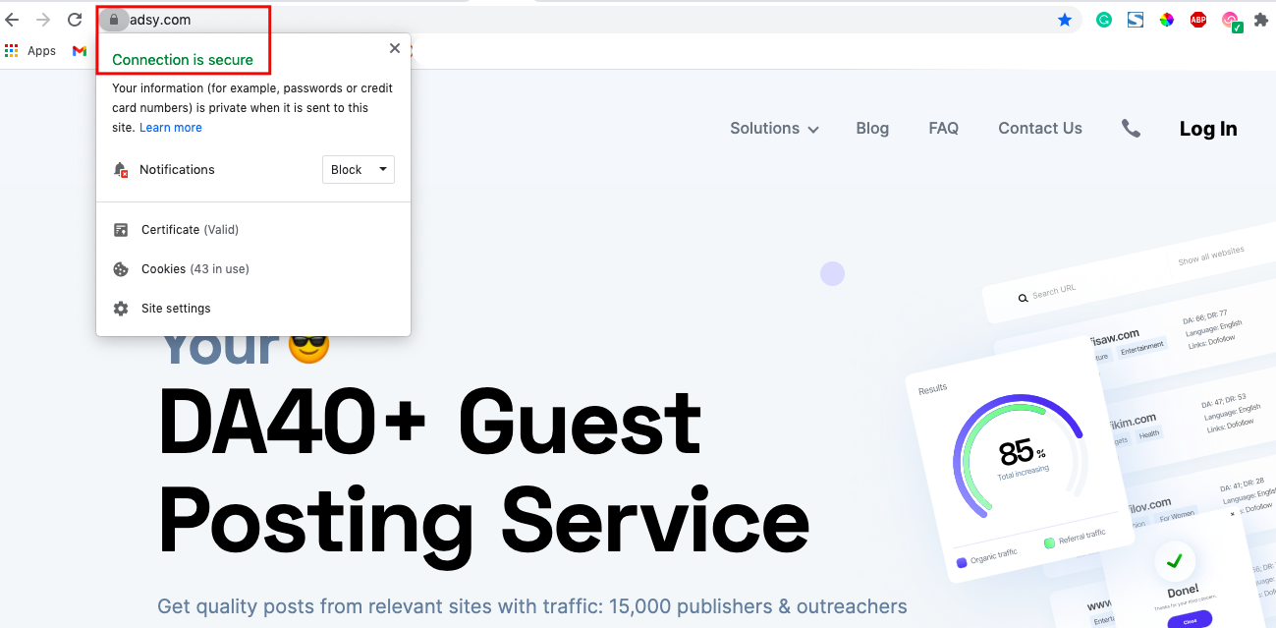This screenshot has width=1276, height=628.
Task: Open the Notifications Block dropdown
Action: (x=359, y=170)
